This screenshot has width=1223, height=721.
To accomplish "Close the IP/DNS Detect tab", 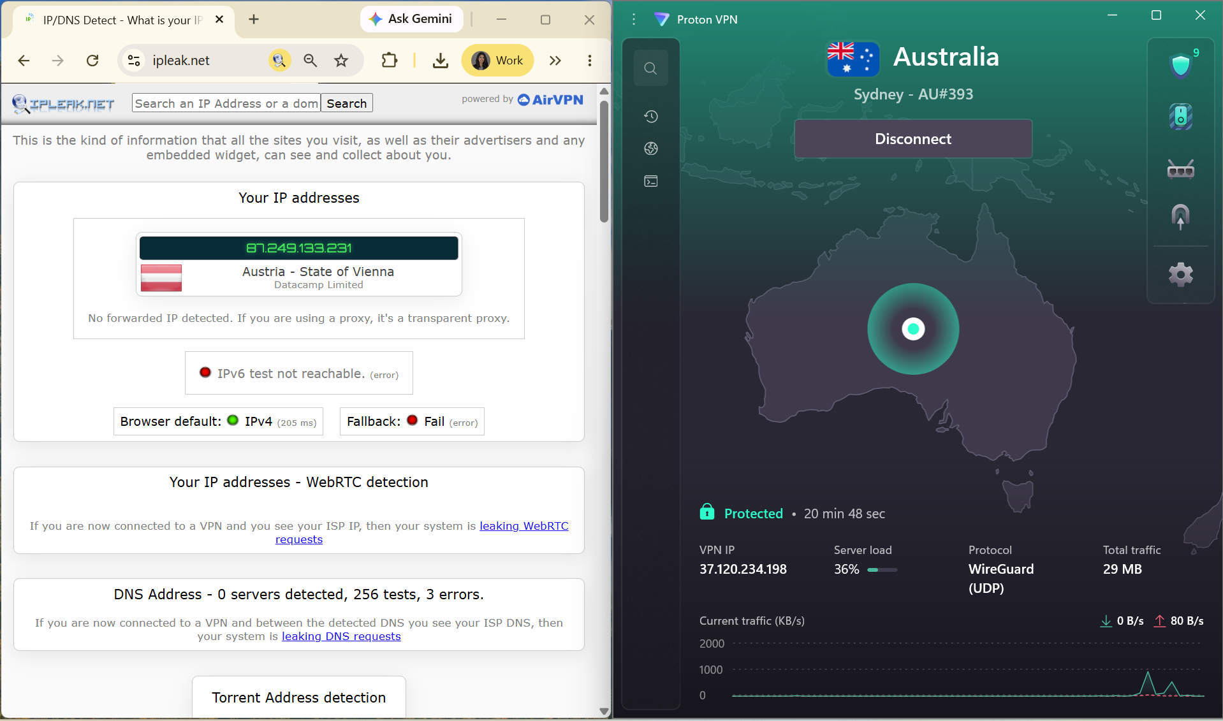I will (219, 20).
